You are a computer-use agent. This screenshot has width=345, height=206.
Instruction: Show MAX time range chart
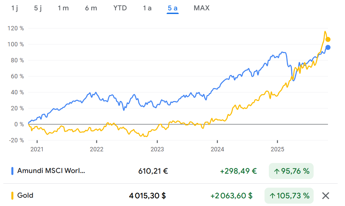(x=202, y=8)
